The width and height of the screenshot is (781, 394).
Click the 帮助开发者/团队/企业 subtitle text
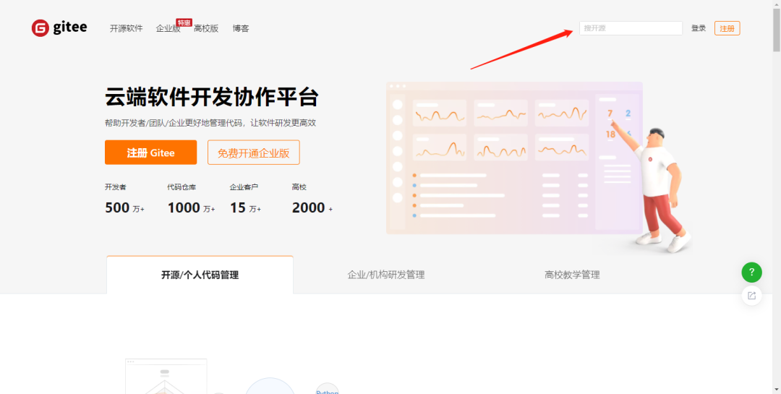210,122
